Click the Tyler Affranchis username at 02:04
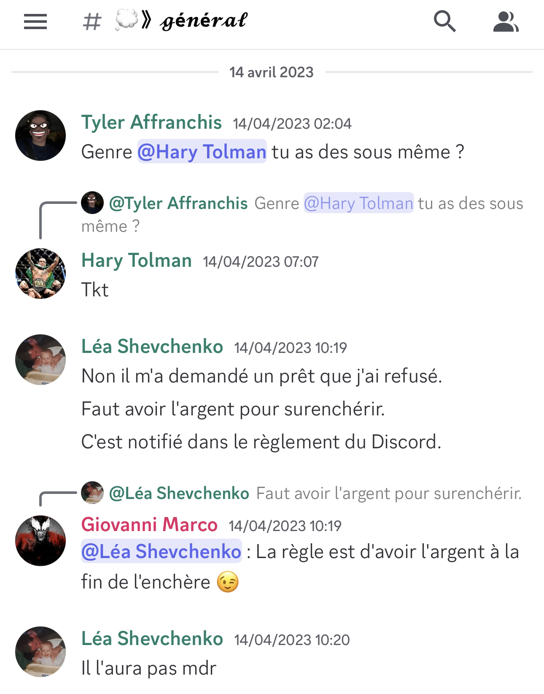544x694 pixels. pyautogui.click(x=151, y=122)
